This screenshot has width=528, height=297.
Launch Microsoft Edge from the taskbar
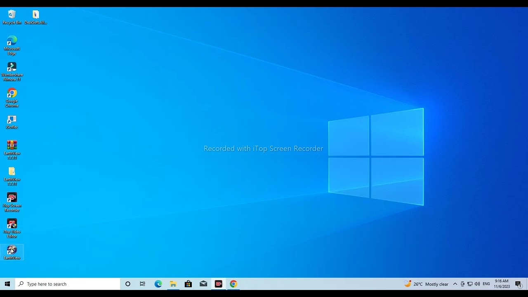pos(158,284)
